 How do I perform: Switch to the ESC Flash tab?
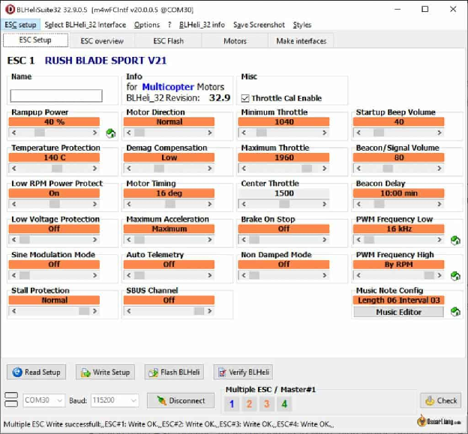tap(168, 41)
